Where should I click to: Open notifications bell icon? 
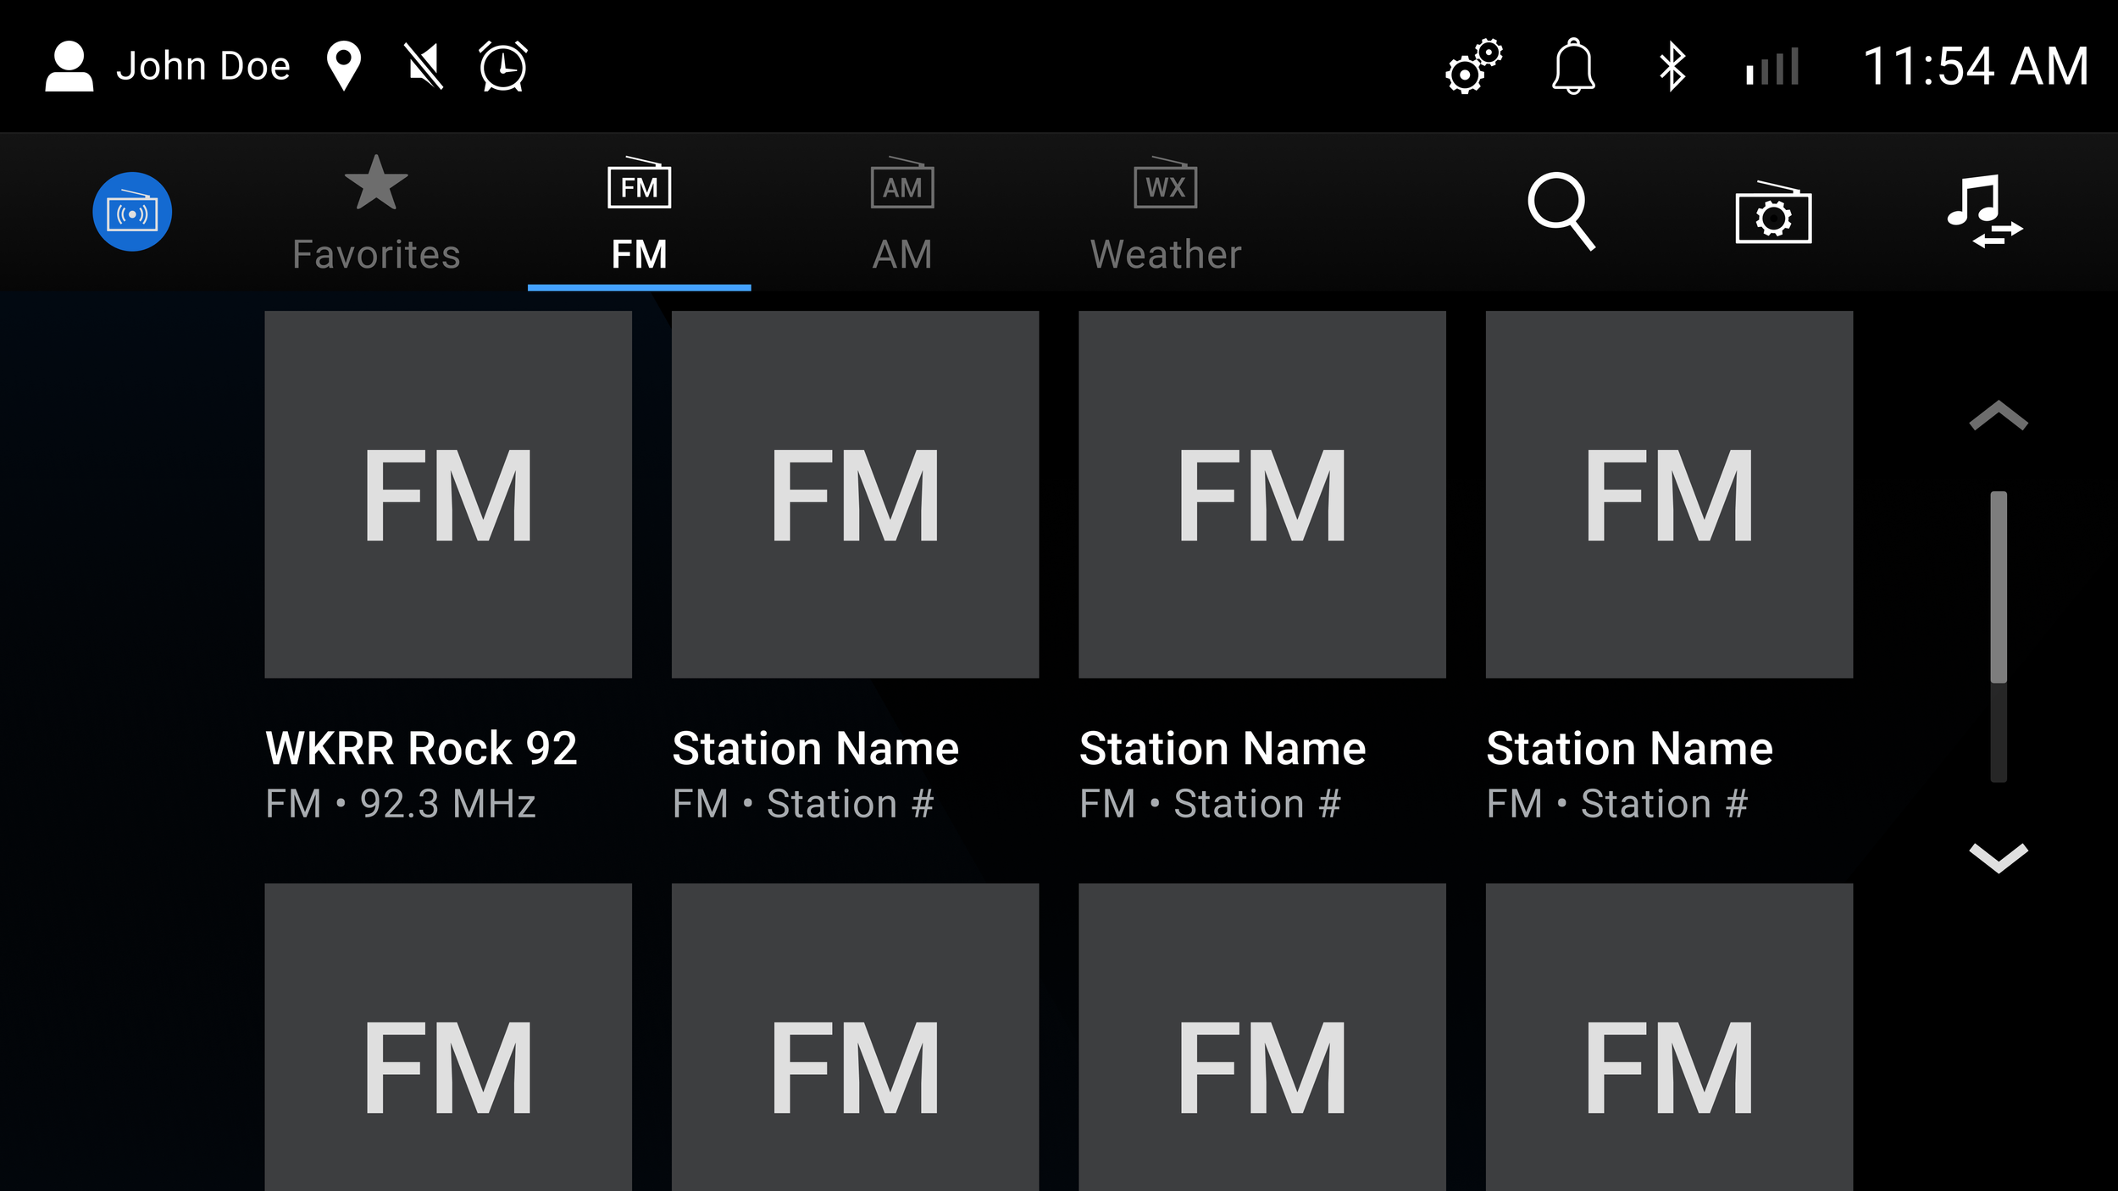tap(1573, 66)
